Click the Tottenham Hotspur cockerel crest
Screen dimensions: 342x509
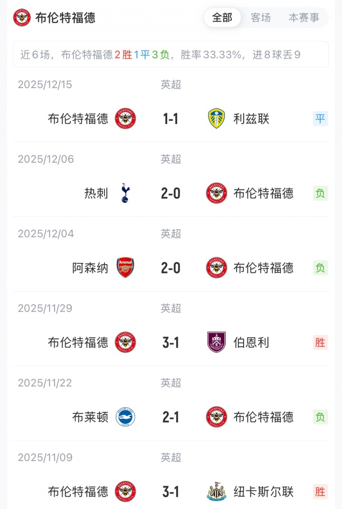(125, 193)
